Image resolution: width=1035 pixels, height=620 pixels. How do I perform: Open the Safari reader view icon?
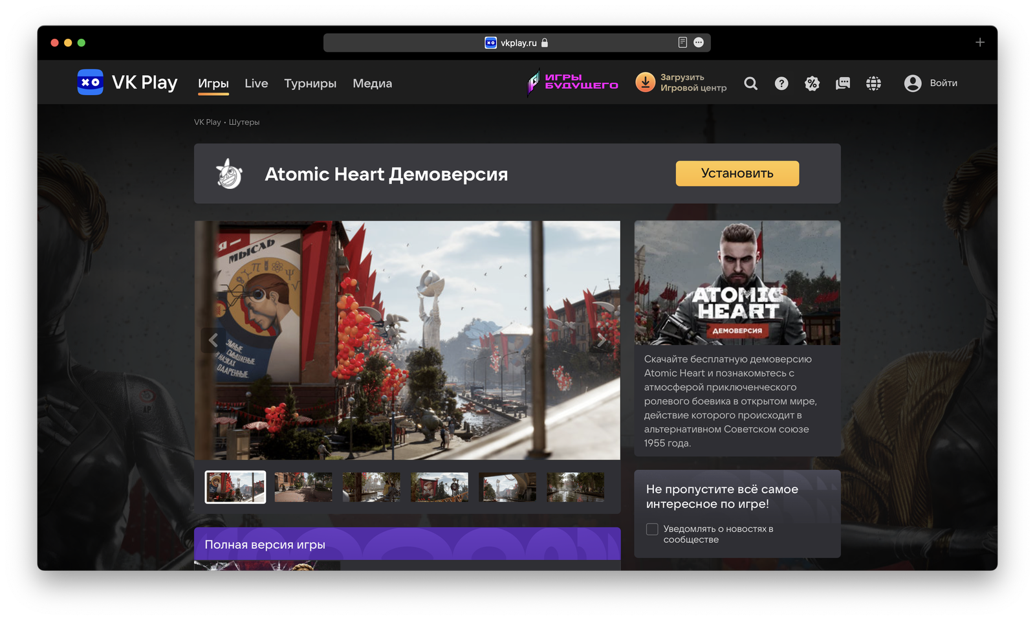click(x=682, y=42)
